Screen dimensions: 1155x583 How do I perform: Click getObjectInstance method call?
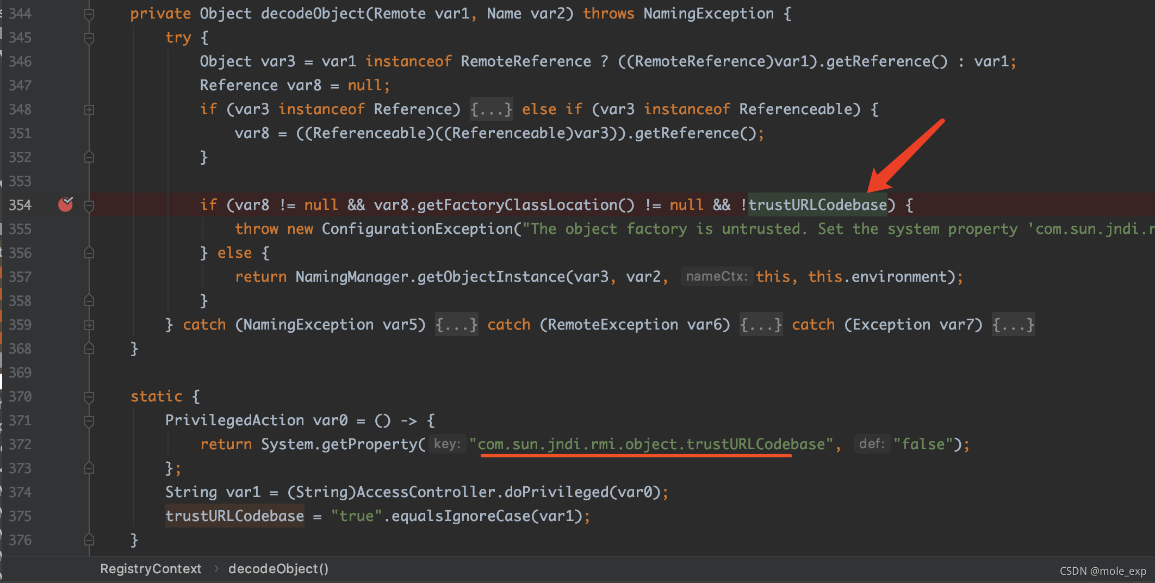point(491,277)
